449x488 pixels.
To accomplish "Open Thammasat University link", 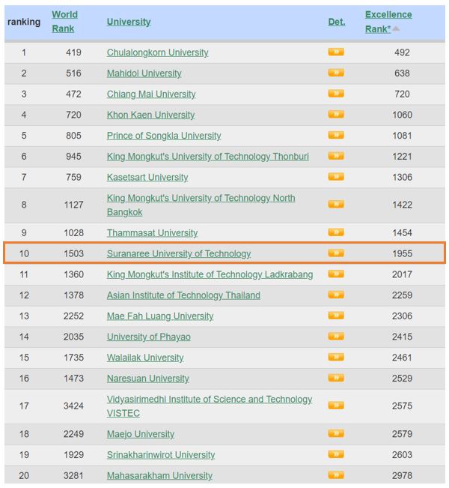I will click(152, 233).
